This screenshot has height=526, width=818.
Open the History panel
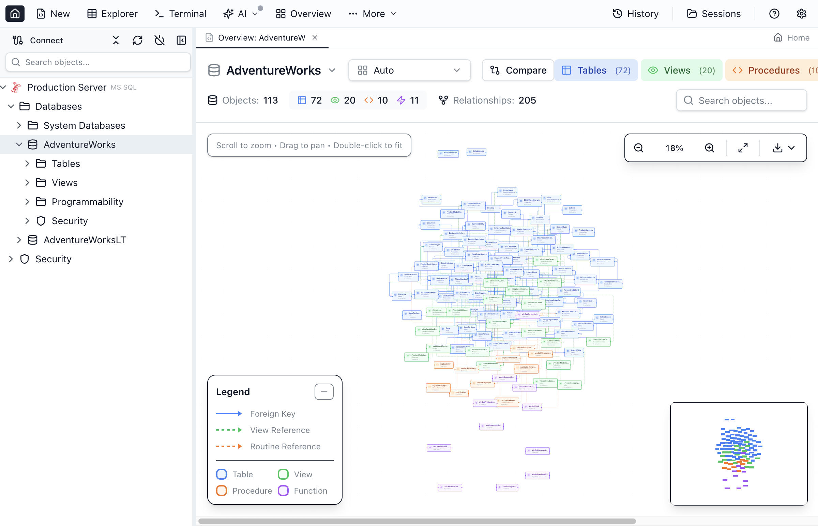pos(635,14)
